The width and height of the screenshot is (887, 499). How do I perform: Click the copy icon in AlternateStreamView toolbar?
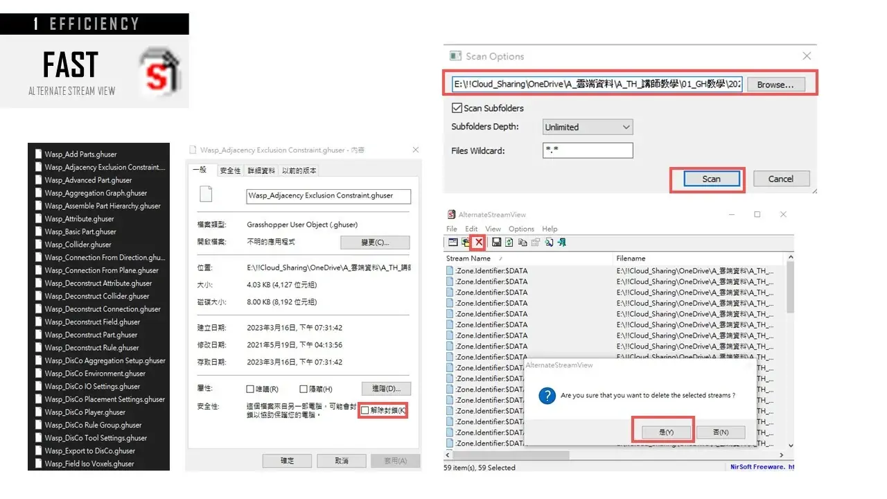[x=522, y=242]
